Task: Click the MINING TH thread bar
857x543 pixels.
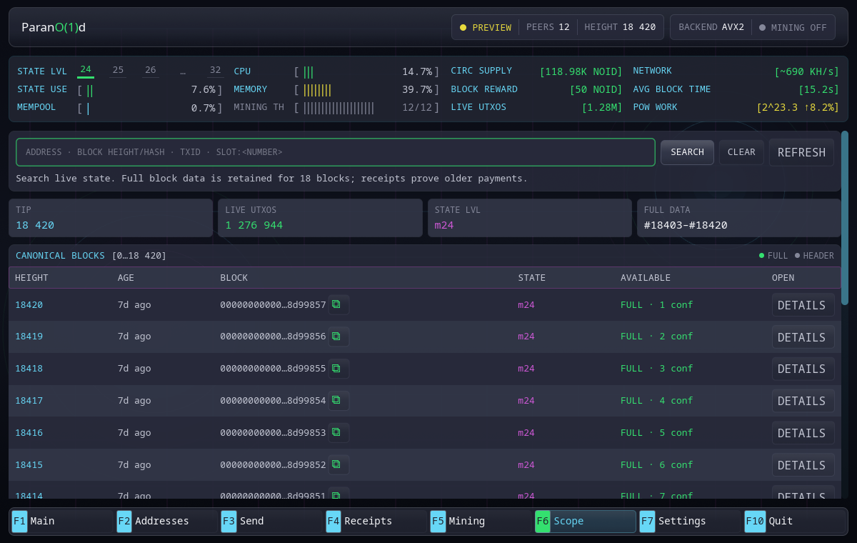Action: pyautogui.click(x=367, y=108)
